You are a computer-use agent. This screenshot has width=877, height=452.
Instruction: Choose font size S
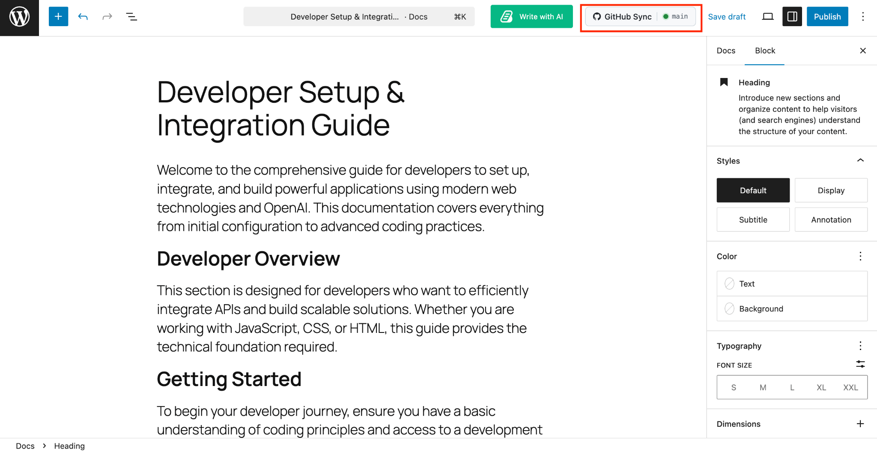pos(734,387)
